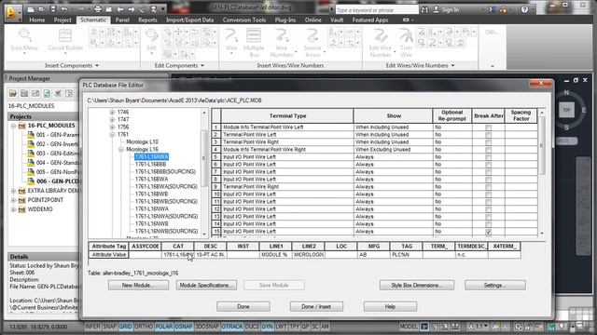Check Break After box for row 15
Viewport: 597px width, 335px height.
tap(488, 232)
